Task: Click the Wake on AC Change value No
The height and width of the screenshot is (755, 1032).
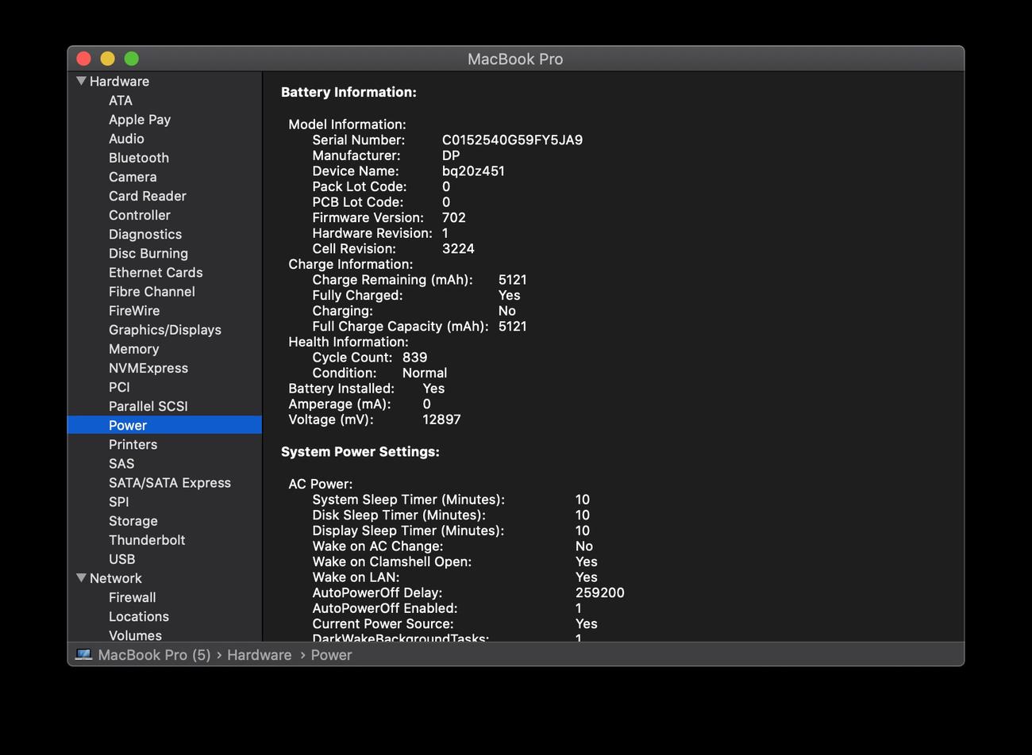Action: (584, 546)
